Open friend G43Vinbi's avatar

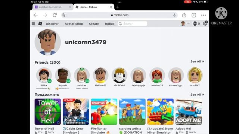point(119,75)
